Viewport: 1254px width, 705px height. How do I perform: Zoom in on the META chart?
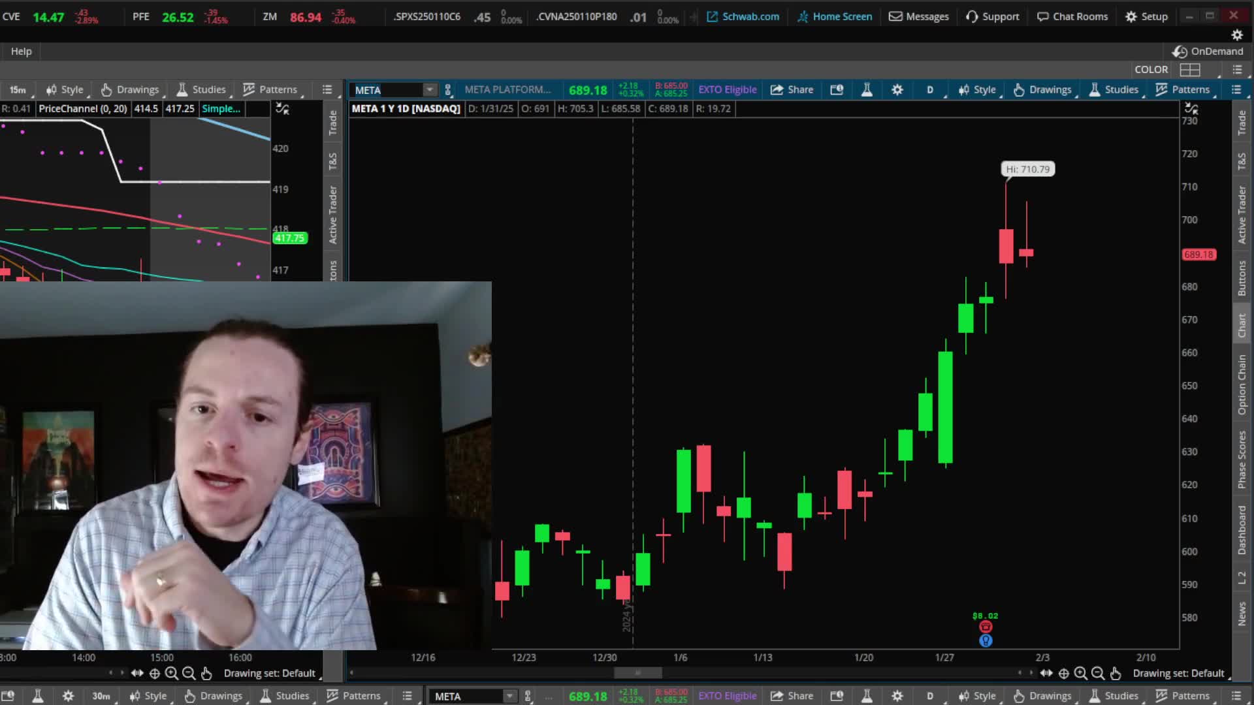(x=1080, y=673)
